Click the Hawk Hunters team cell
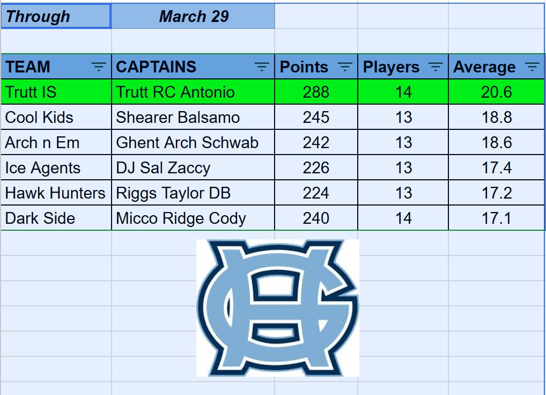 click(x=56, y=193)
